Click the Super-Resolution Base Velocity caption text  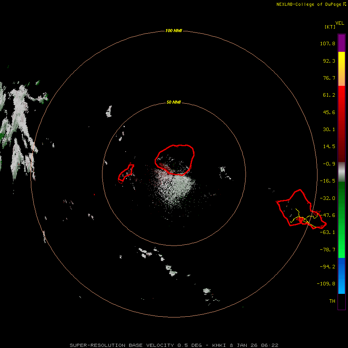[x=174, y=345]
